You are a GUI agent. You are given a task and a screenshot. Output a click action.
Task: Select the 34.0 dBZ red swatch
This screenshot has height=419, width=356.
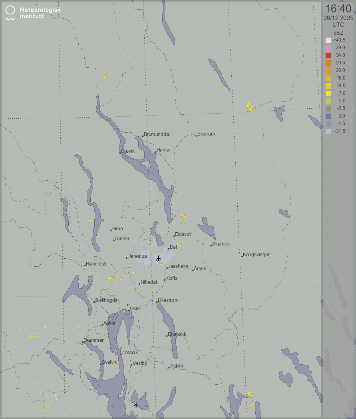(328, 55)
